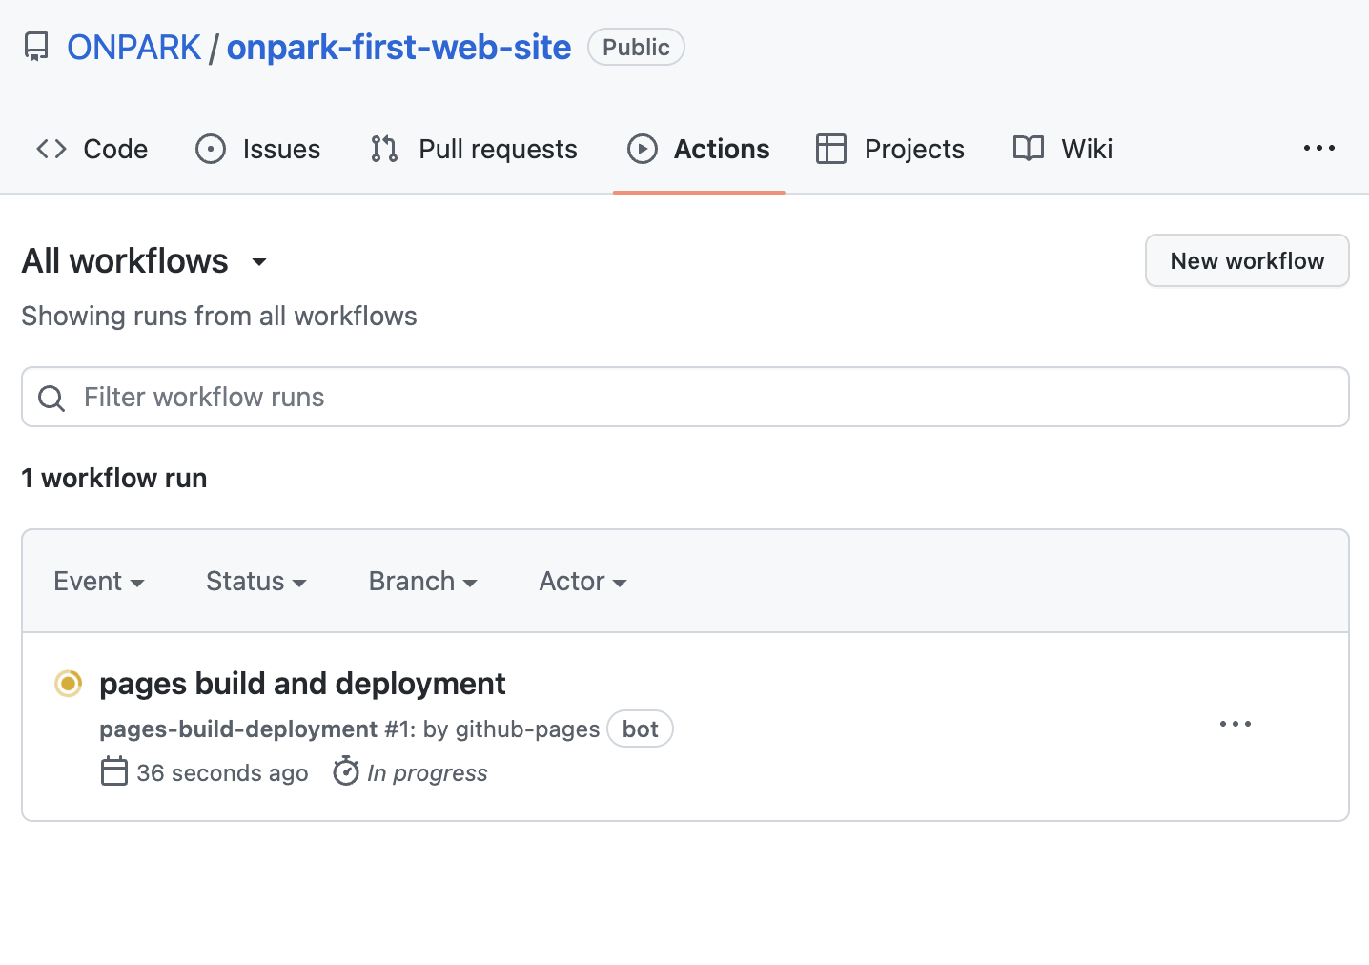Open the Wiki tab
This screenshot has width=1369, height=965.
[1062, 149]
